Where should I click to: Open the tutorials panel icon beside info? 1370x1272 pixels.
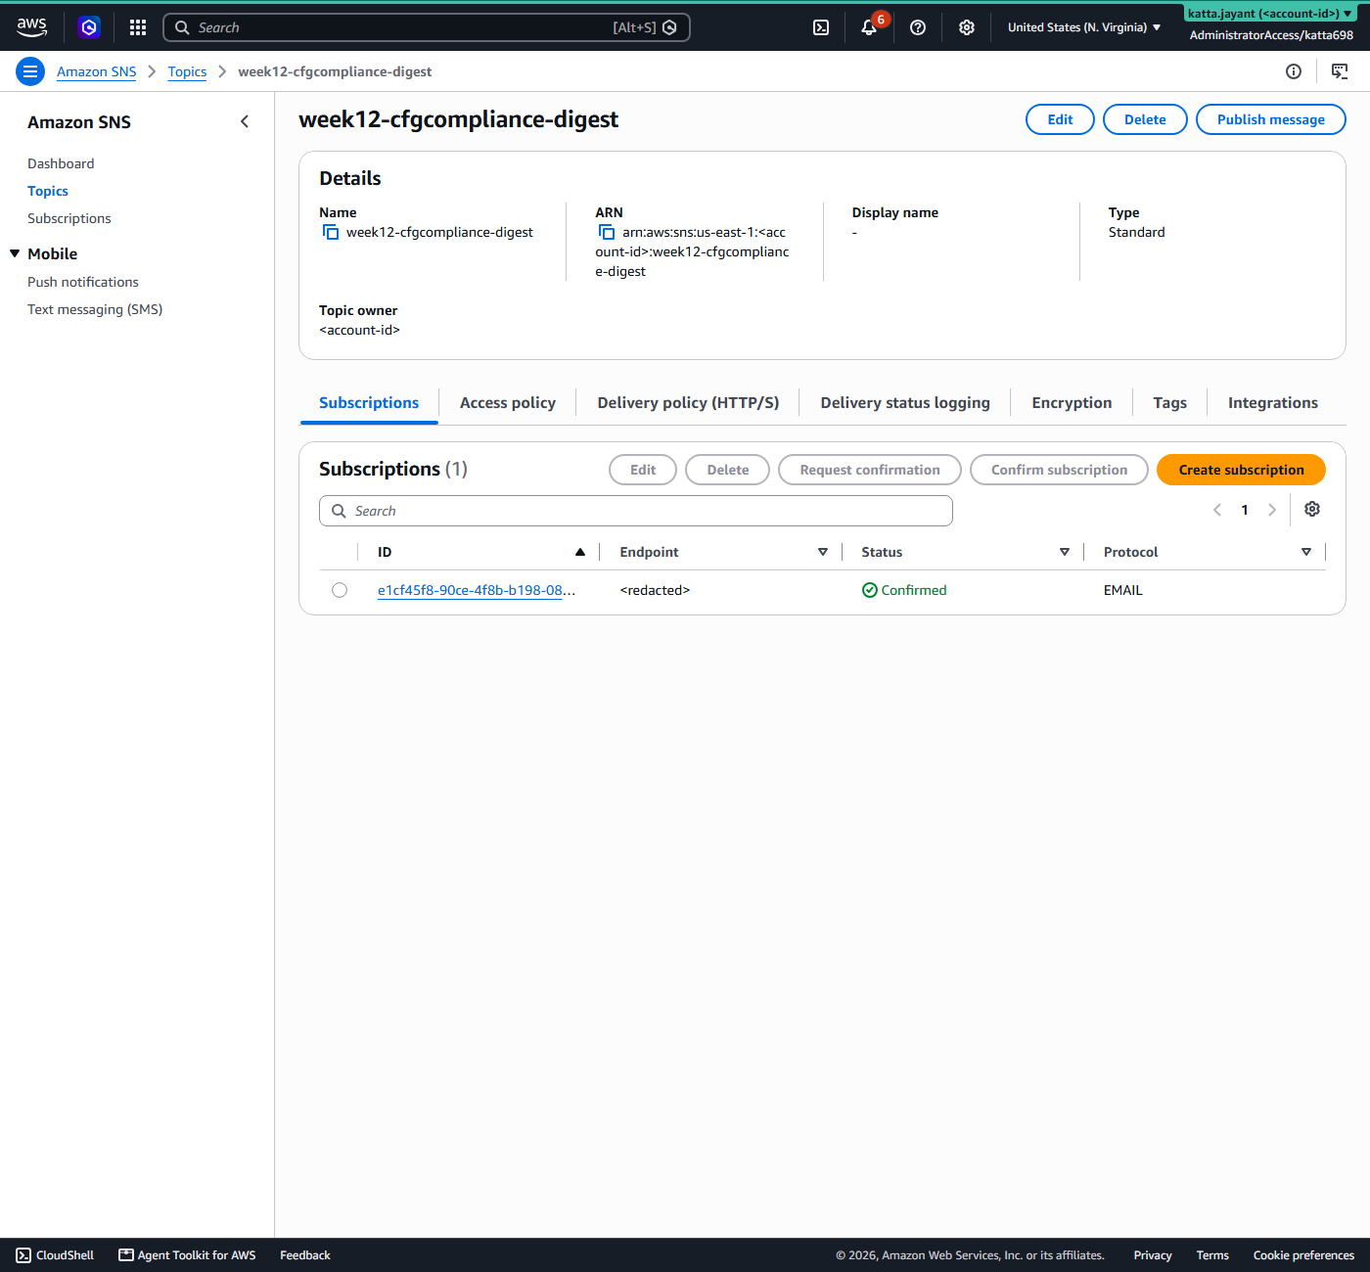(x=1340, y=71)
